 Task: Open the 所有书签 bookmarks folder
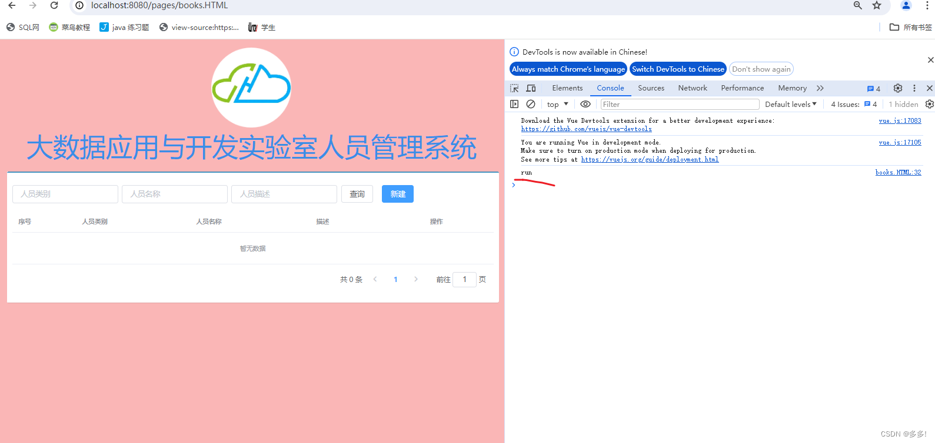click(911, 27)
